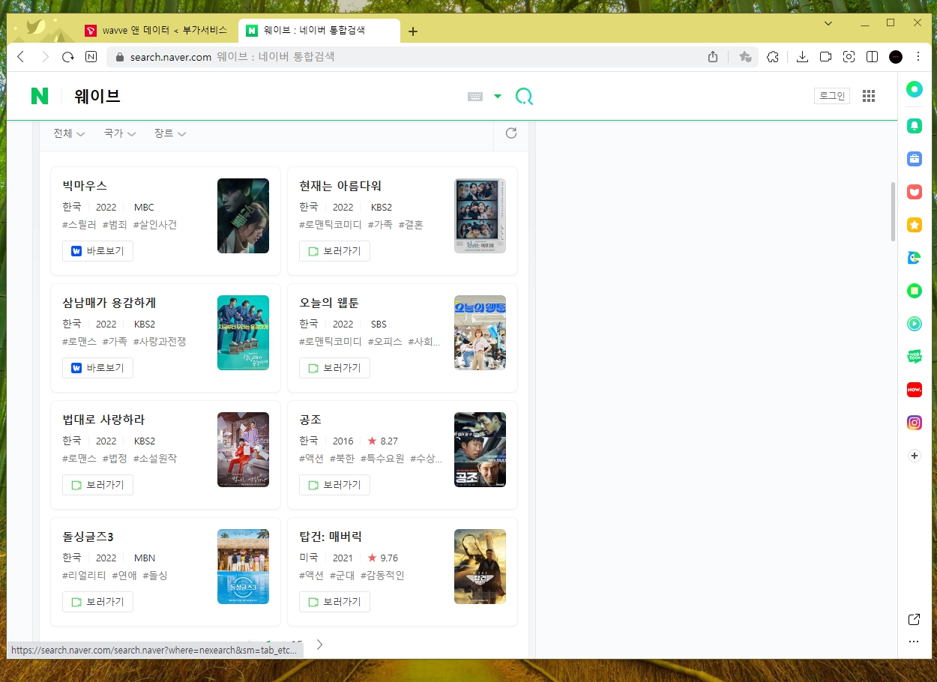Expand the 국가 filter dropdown
The width and height of the screenshot is (937, 682).
120,133
